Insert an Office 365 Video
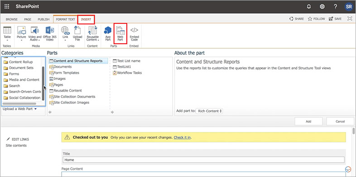Viewport: 356px width, 177px height. tap(50, 33)
